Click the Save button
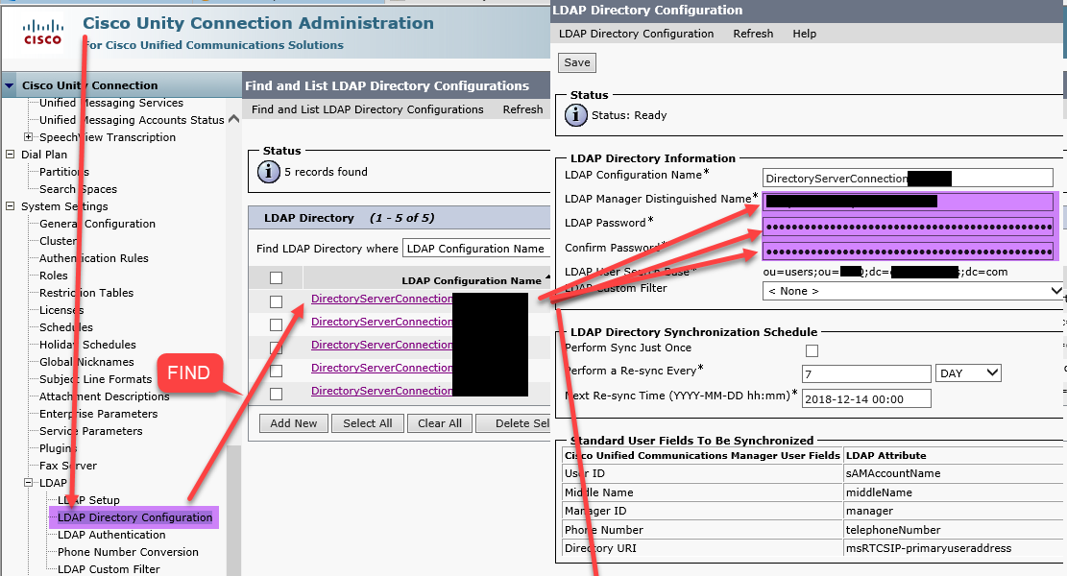Screen dimensions: 1067x576 [x=577, y=62]
